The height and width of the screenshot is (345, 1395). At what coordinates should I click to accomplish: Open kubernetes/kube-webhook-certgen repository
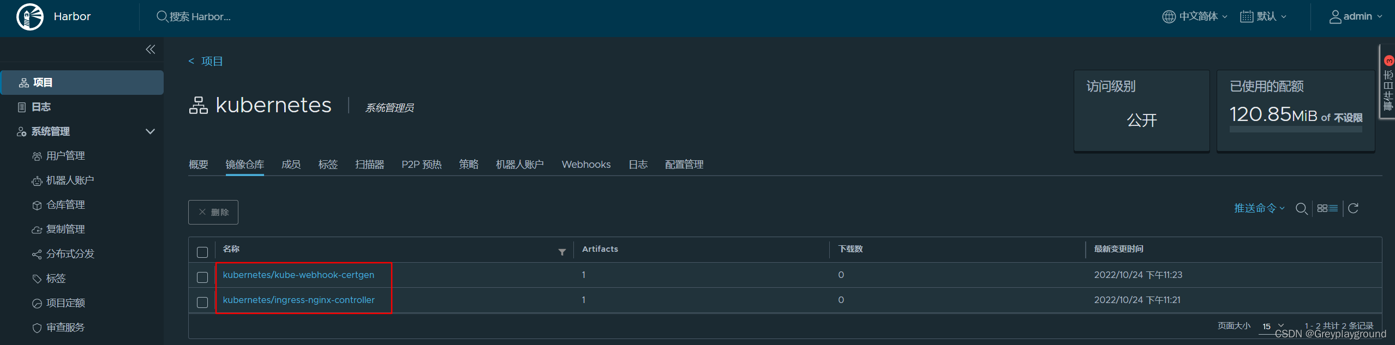point(298,275)
